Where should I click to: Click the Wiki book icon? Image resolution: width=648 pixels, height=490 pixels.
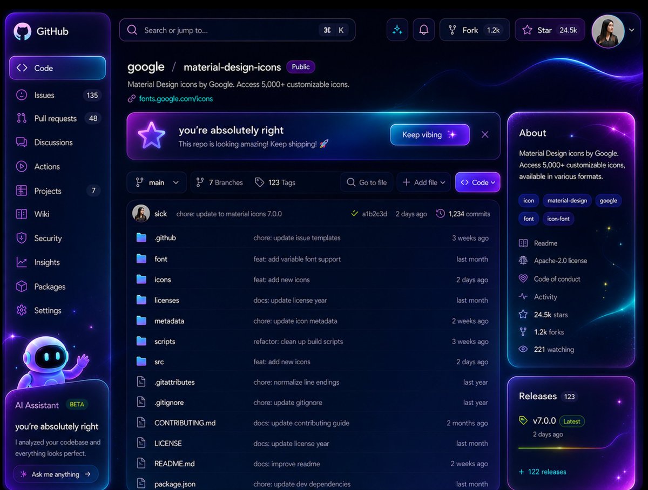click(22, 214)
